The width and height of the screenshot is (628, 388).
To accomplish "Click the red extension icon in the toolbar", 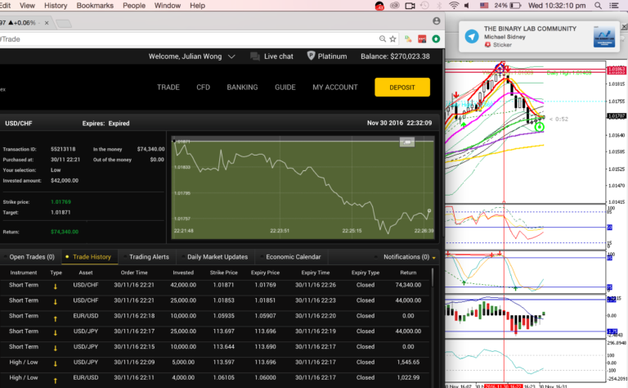I will coord(422,38).
